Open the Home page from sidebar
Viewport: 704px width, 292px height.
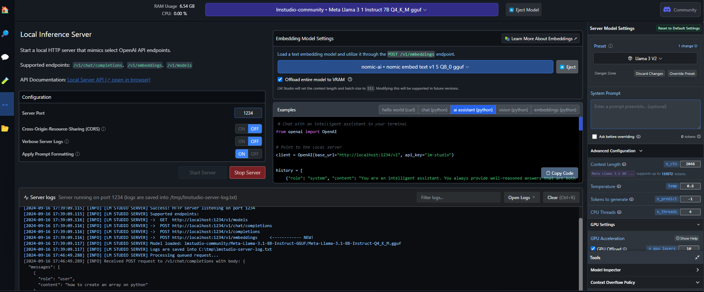(x=5, y=10)
